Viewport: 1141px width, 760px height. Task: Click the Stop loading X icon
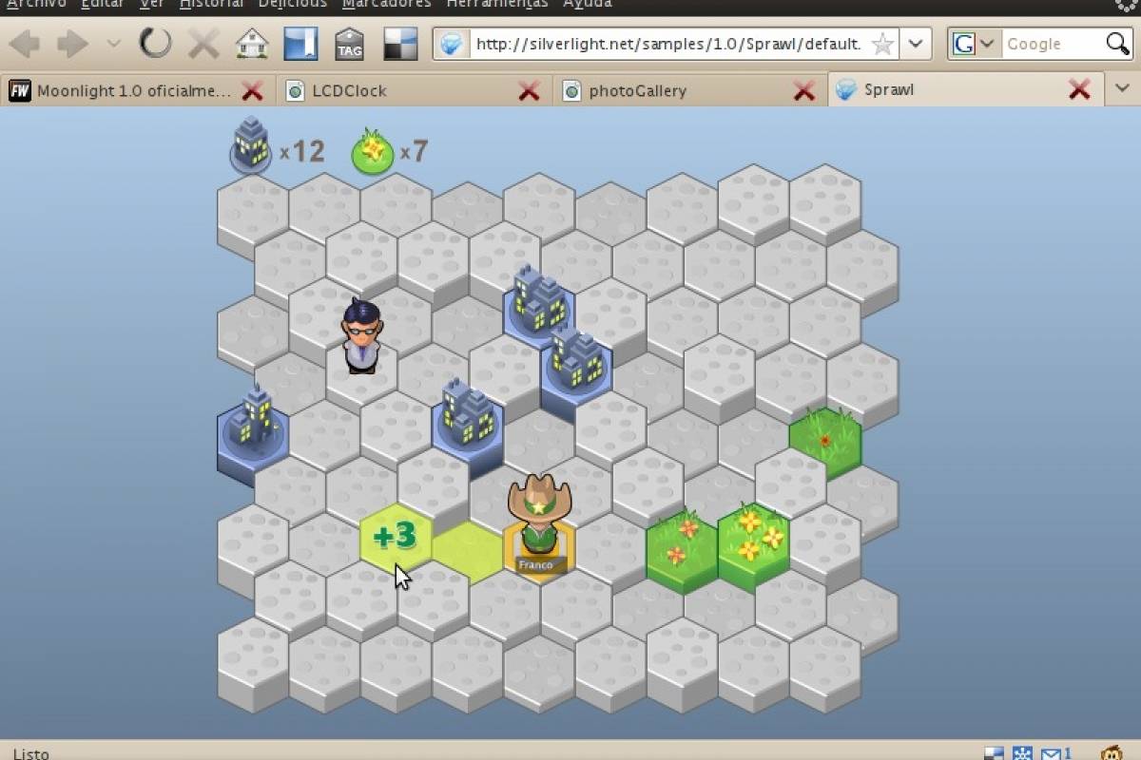click(x=203, y=44)
